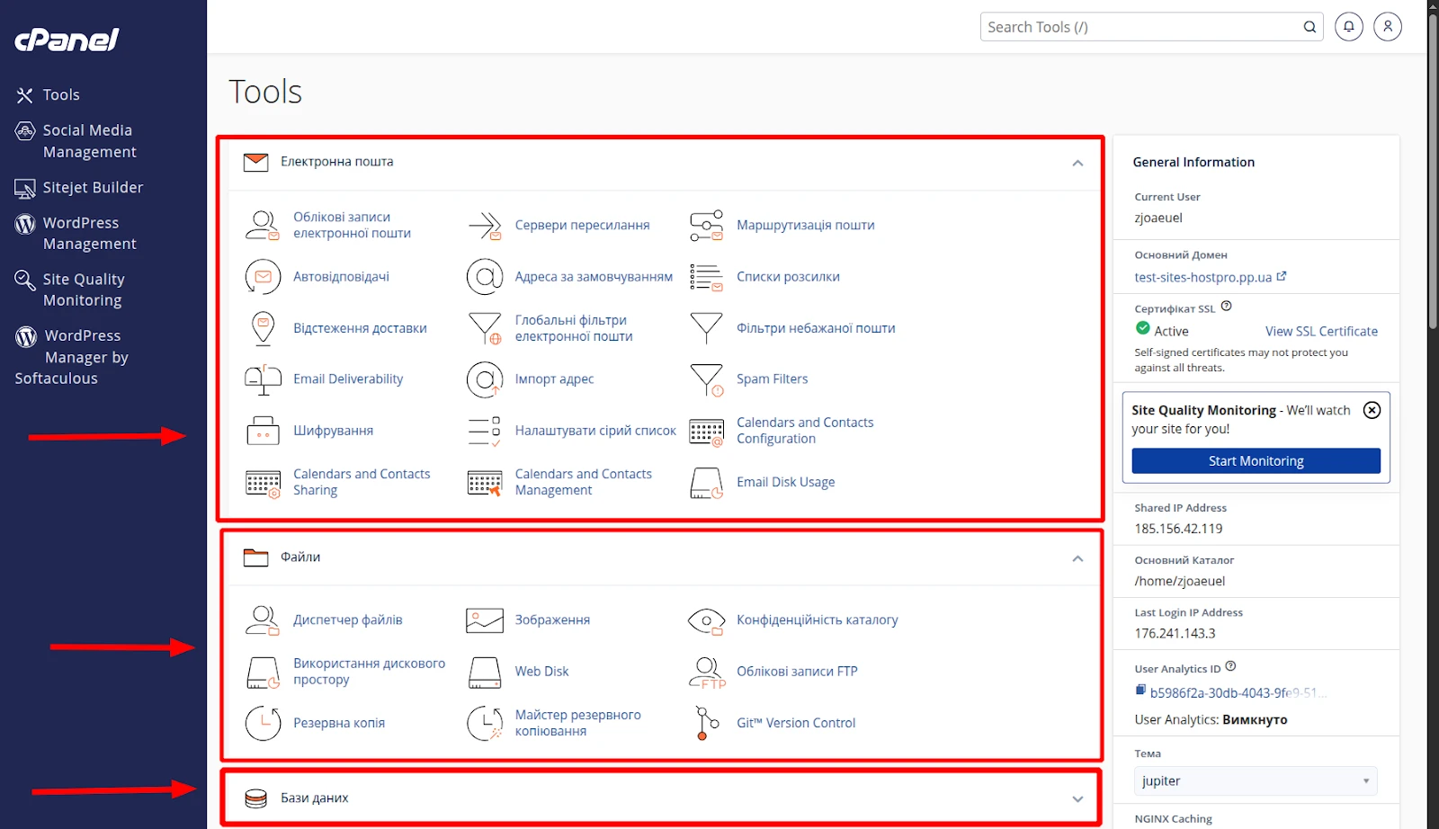This screenshot has height=829, width=1439.
Task: Open the Web Disk icon
Action: pyautogui.click(x=485, y=672)
